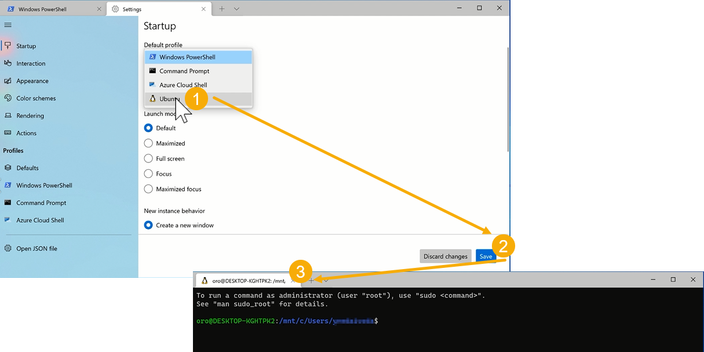Click the Startup icon in sidebar
This screenshot has height=352, width=704.
coord(8,46)
